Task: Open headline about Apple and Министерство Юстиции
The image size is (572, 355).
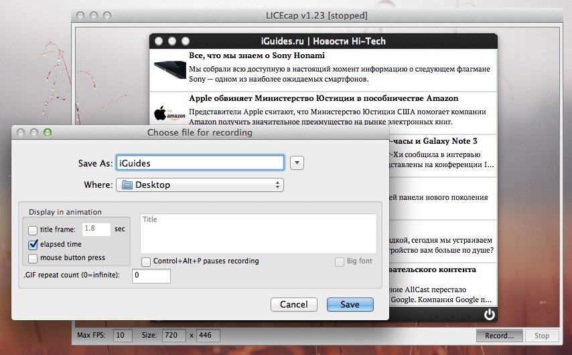Action: pyautogui.click(x=324, y=98)
